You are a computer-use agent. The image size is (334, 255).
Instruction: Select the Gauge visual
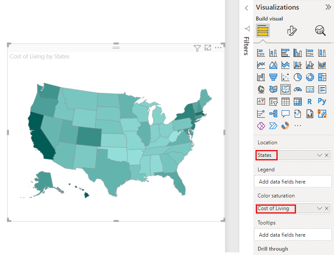pos(298,89)
